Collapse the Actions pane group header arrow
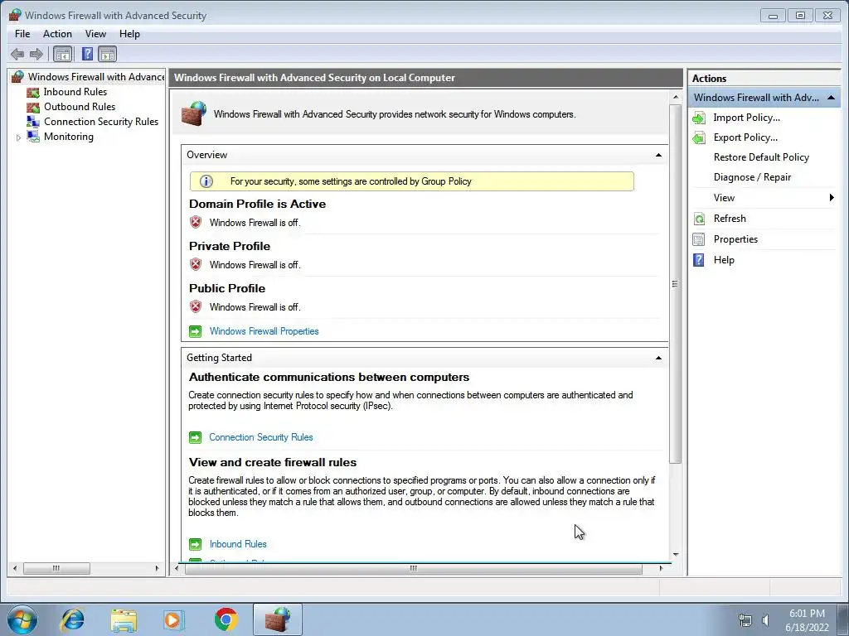Viewport: 849px width, 636px height. (x=831, y=98)
